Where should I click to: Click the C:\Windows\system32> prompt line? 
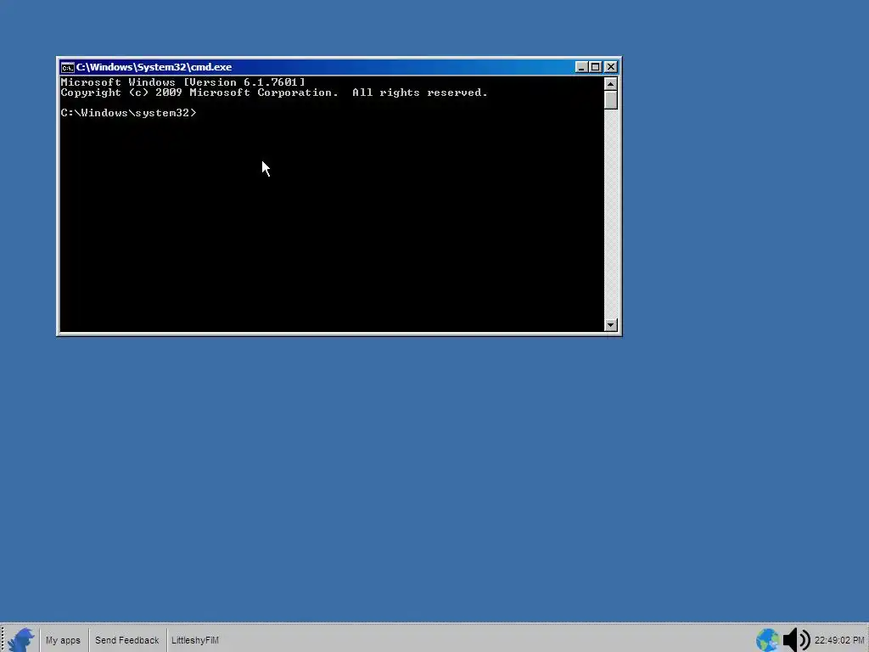tap(129, 113)
